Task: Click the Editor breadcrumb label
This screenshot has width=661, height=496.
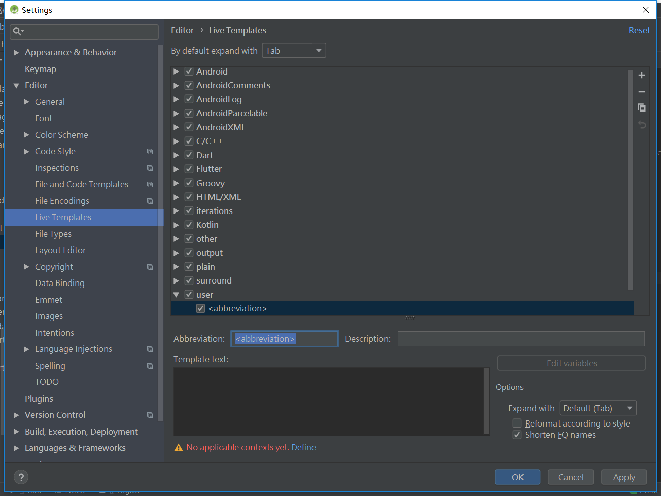Action: 182,30
